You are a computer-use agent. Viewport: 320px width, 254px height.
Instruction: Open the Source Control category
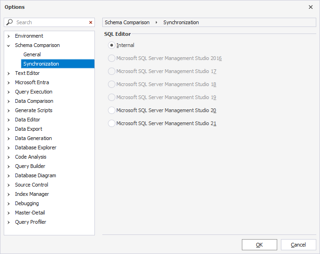pos(32,185)
